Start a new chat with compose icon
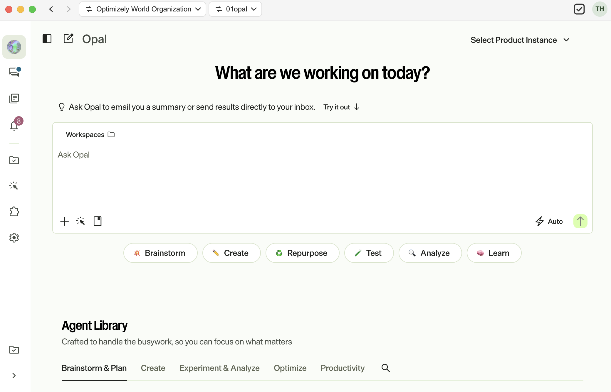This screenshot has width=611, height=392. click(68, 38)
